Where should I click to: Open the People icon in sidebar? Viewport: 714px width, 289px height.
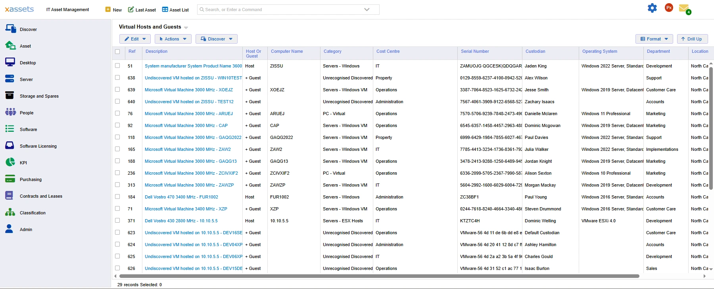click(10, 112)
